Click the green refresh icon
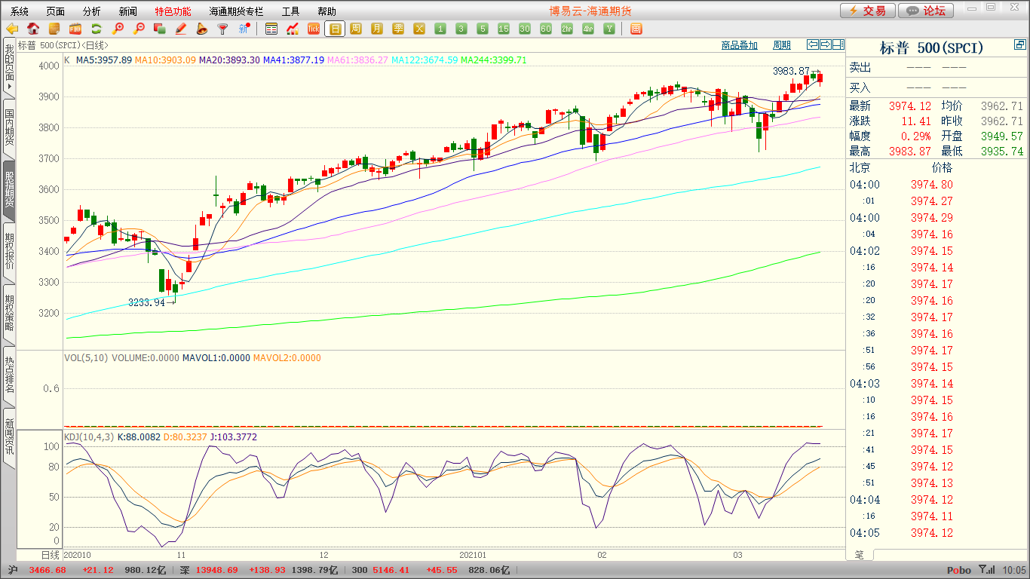This screenshot has height=579, width=1030. pos(96,29)
